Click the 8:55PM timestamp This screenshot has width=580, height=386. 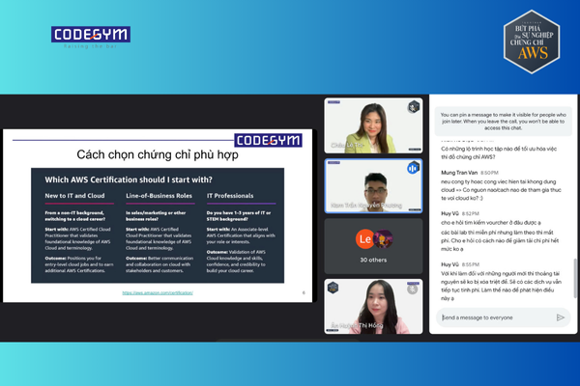pos(471,264)
